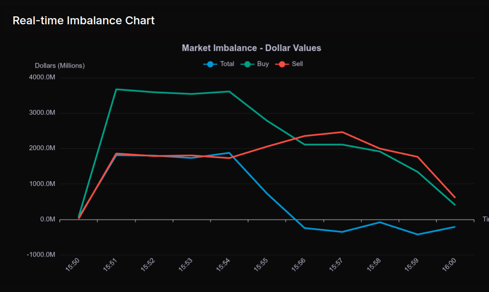Toggle the Buy series legend label
This screenshot has width=489, height=292.
(x=263, y=64)
